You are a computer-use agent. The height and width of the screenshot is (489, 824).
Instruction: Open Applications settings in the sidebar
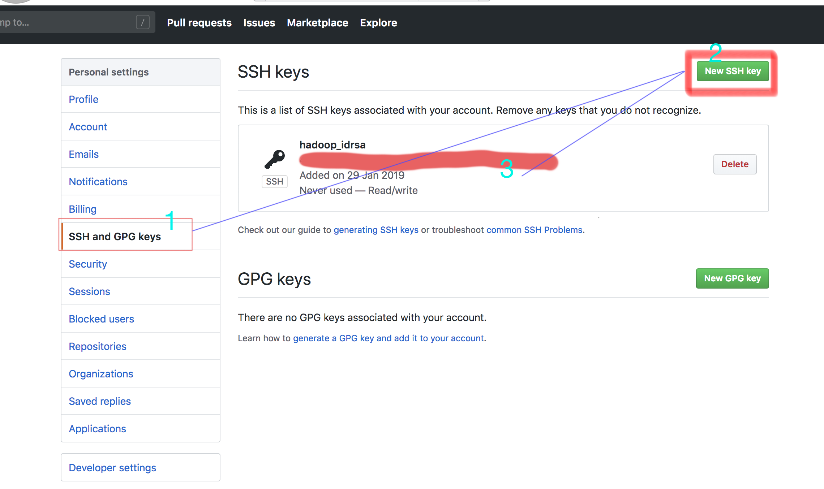(x=141, y=429)
